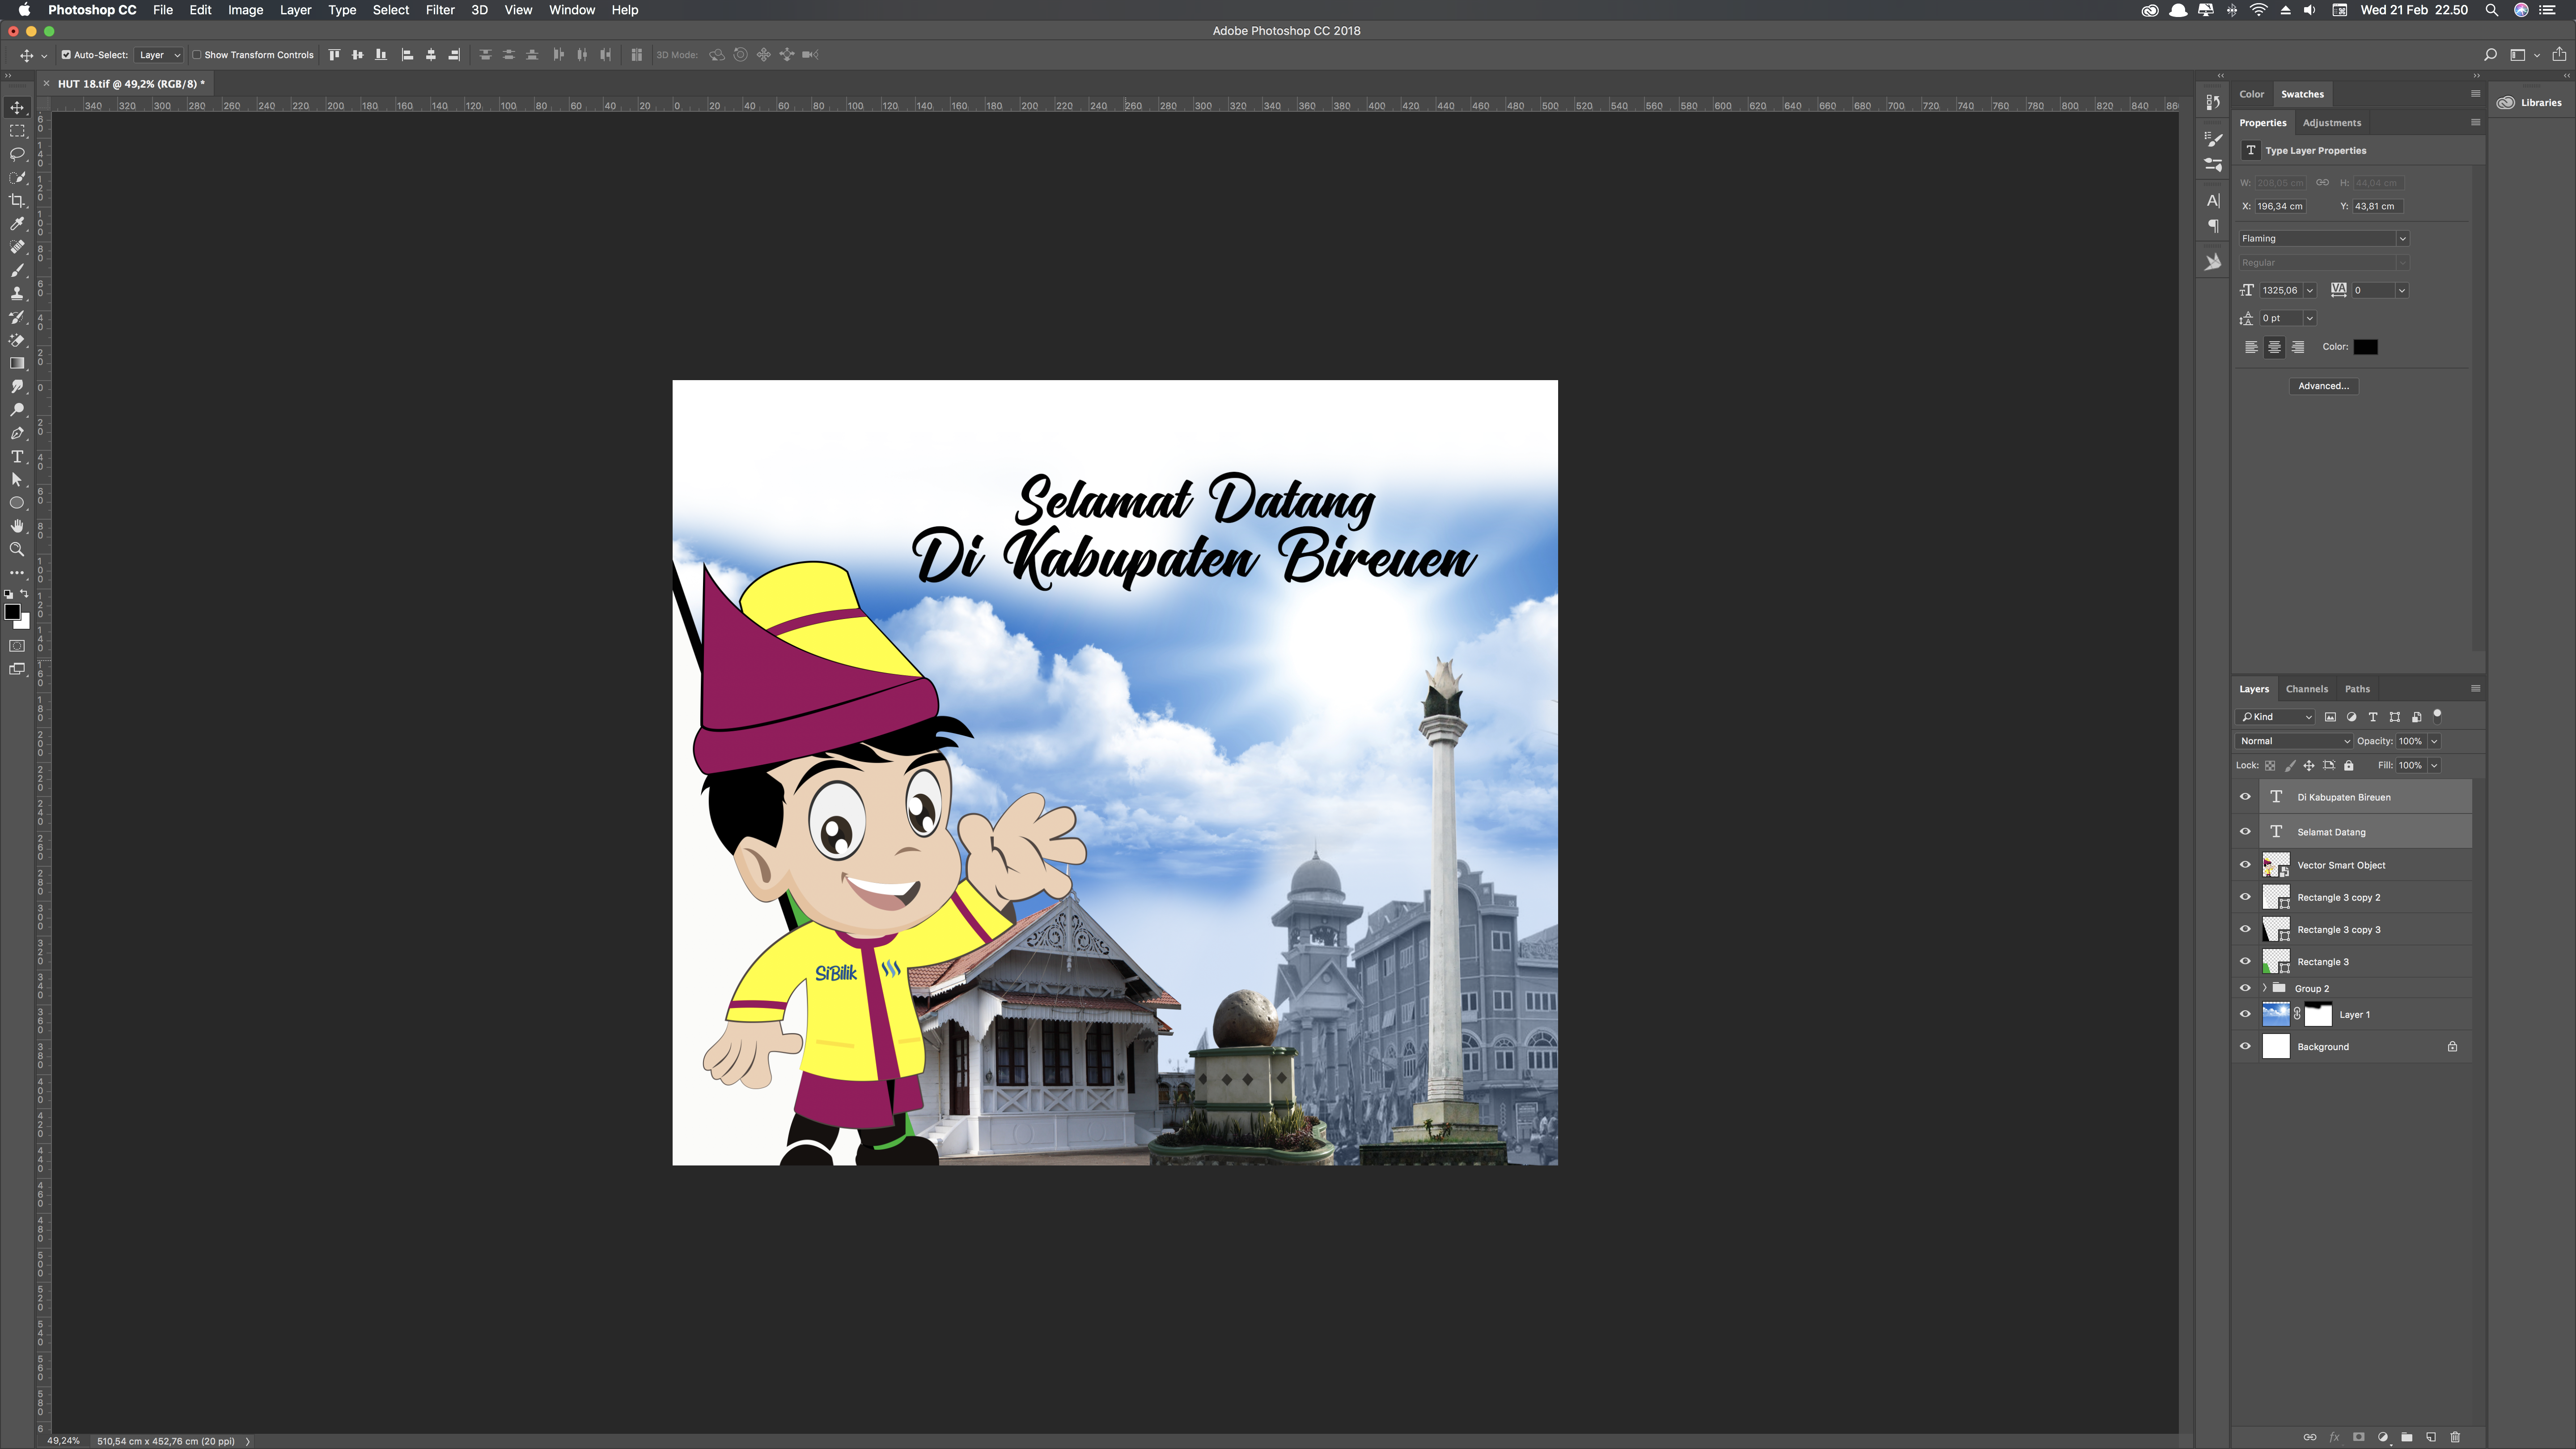This screenshot has height=1449, width=2576.
Task: Select the Brush tool
Action: (17, 270)
